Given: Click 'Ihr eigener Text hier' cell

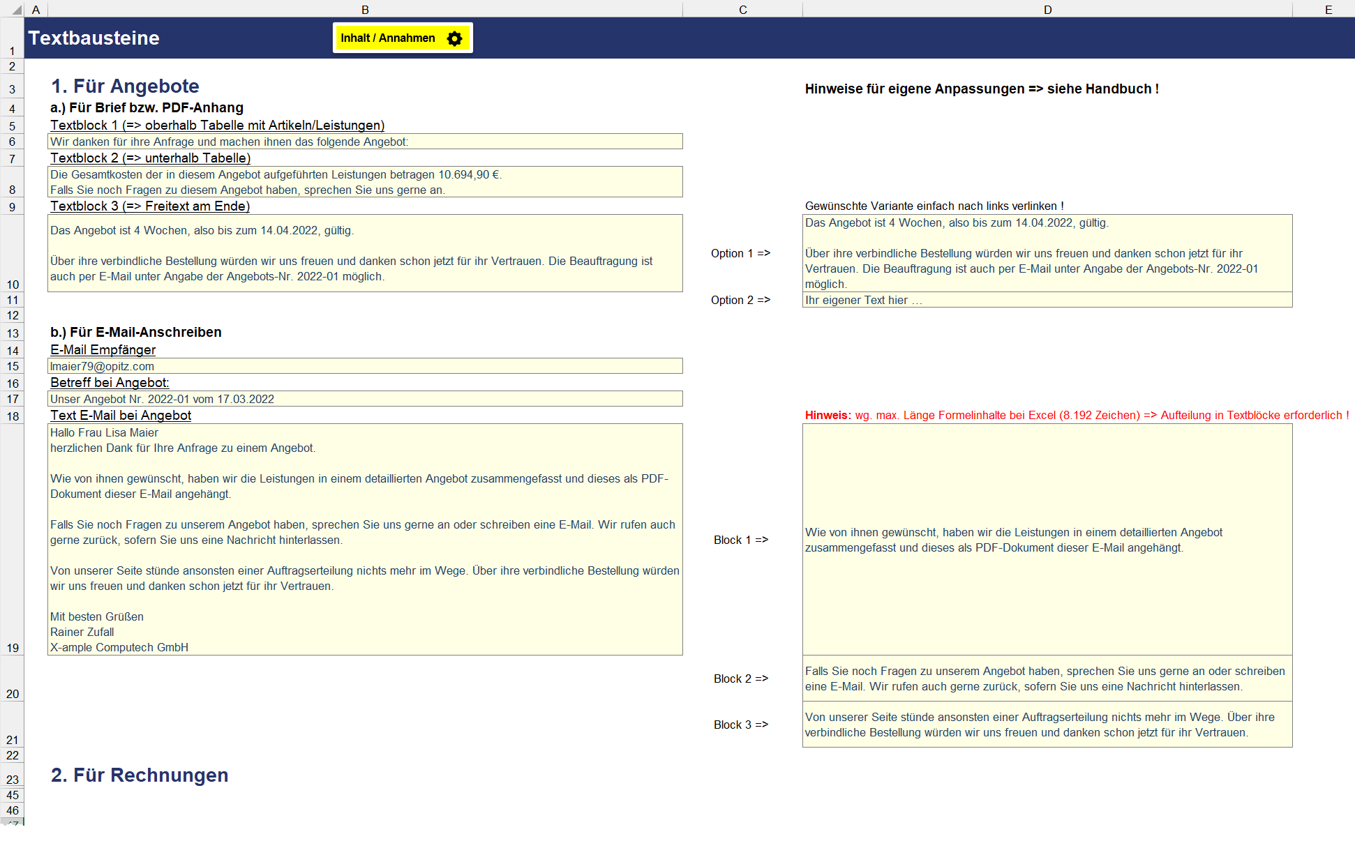Looking at the screenshot, I should tap(1047, 300).
